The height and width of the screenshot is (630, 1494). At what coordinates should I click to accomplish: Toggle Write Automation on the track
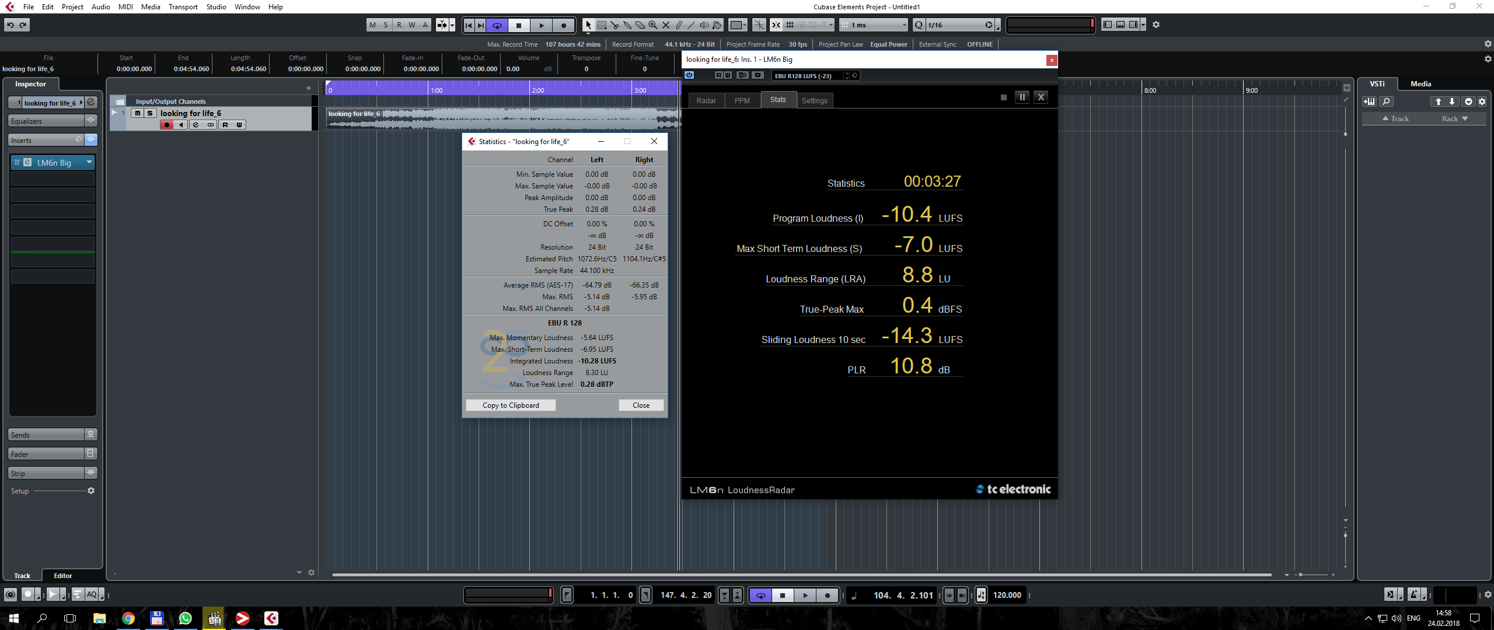coord(239,125)
